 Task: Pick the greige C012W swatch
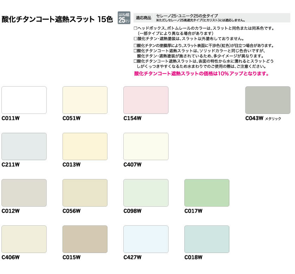pos(24,193)
